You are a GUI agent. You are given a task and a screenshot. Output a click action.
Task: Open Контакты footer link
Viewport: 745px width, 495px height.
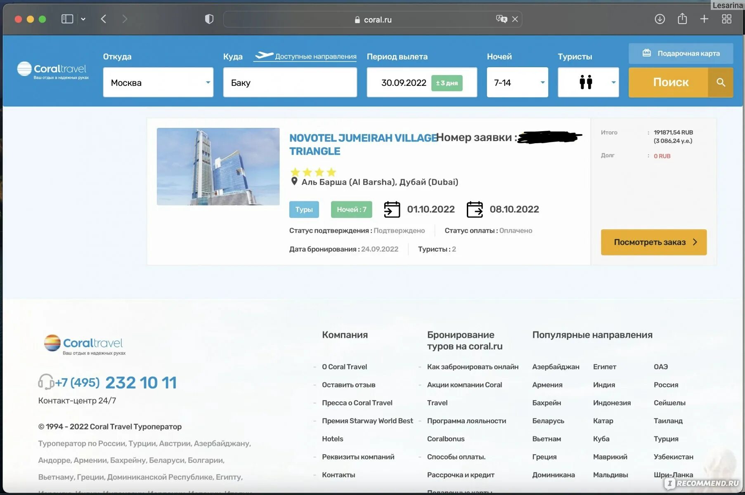click(338, 475)
